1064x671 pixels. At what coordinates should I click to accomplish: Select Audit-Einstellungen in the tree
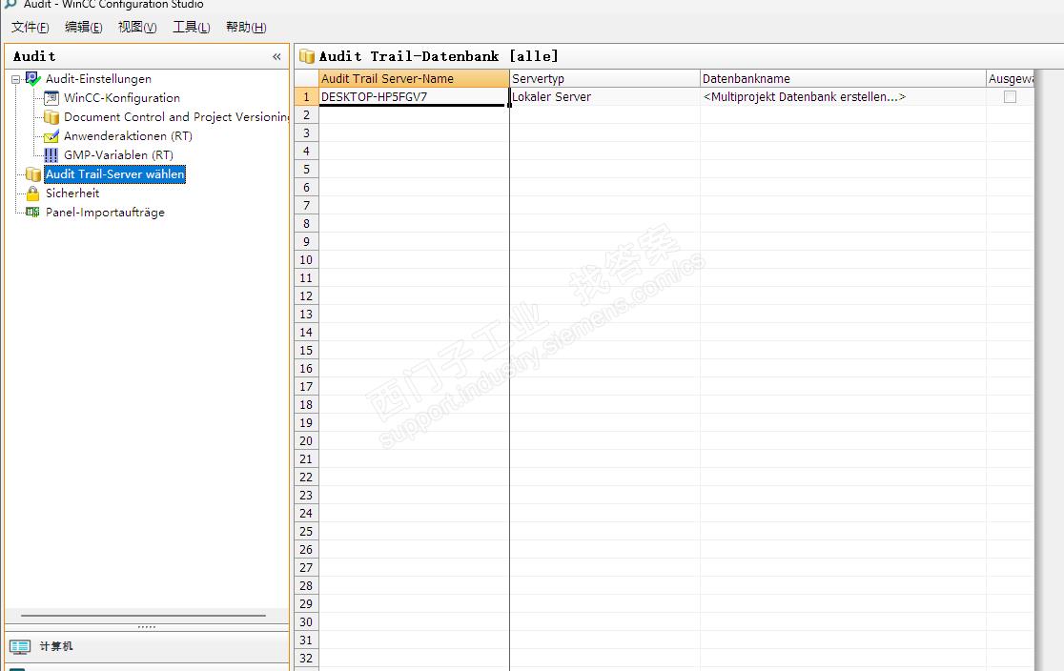pos(98,79)
